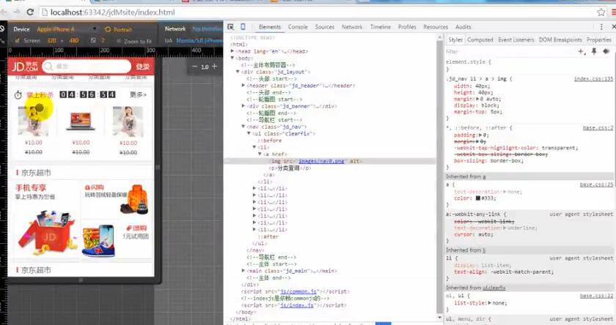This screenshot has height=325, width=616.
Task: Click the color format toggle icon in Styles
Action: 606,51
